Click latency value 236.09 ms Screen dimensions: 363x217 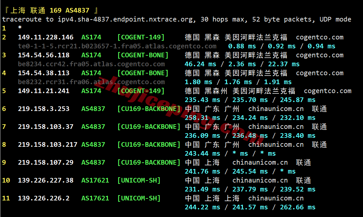202,136
